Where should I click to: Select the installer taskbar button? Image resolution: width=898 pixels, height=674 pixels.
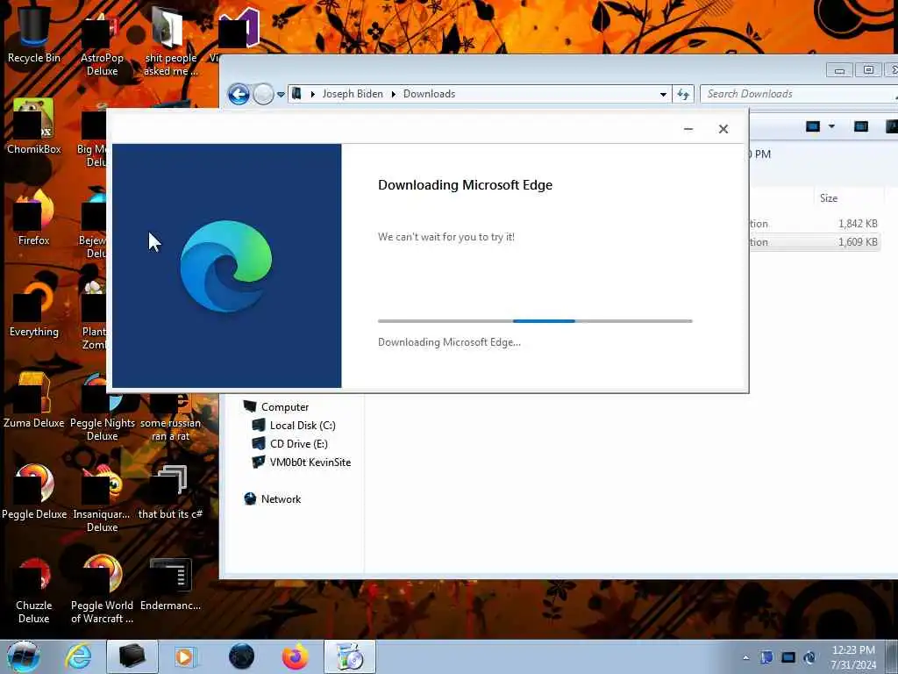tap(349, 656)
